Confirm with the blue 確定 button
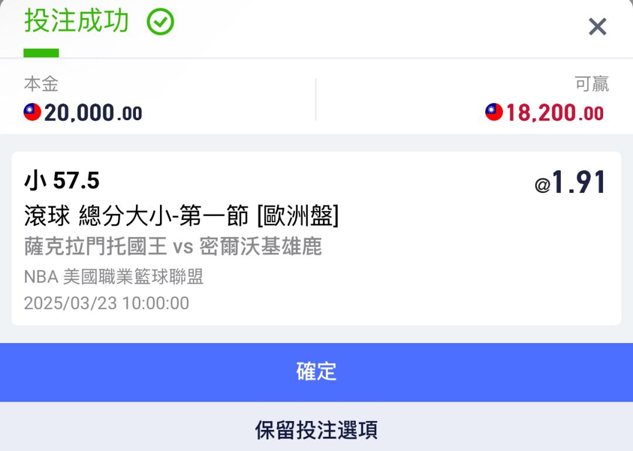 click(x=316, y=372)
